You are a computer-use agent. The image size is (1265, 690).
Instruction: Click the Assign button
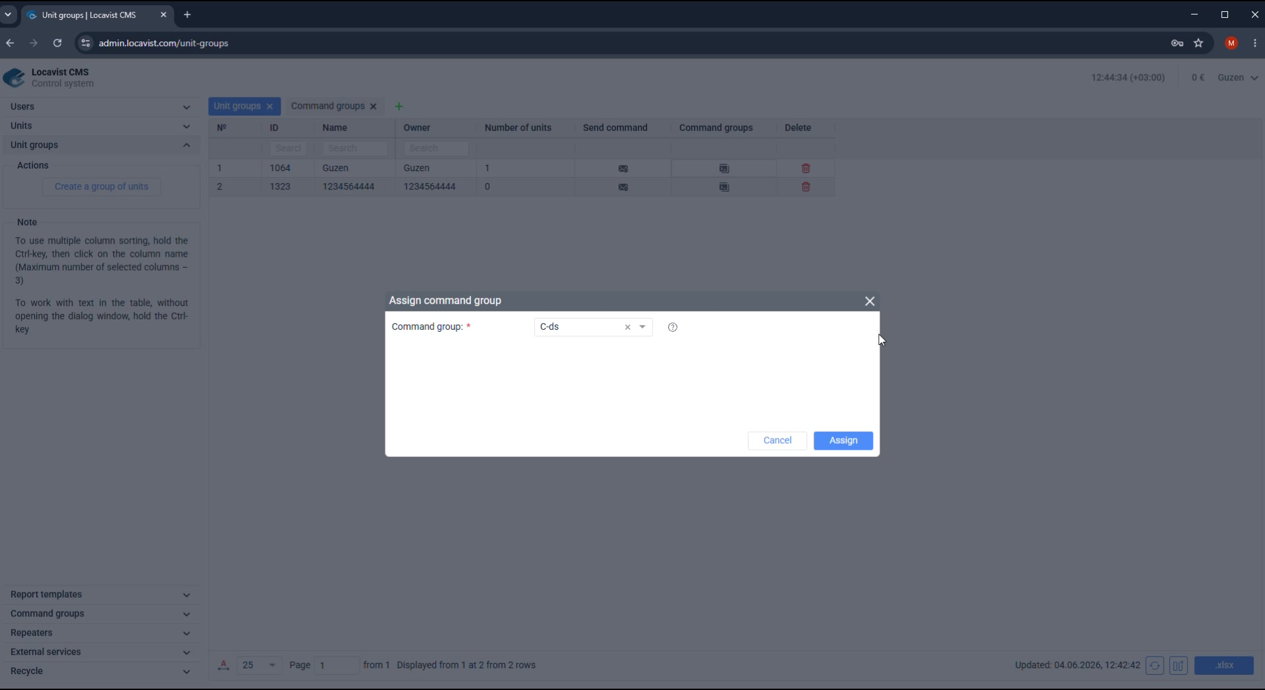click(x=843, y=440)
